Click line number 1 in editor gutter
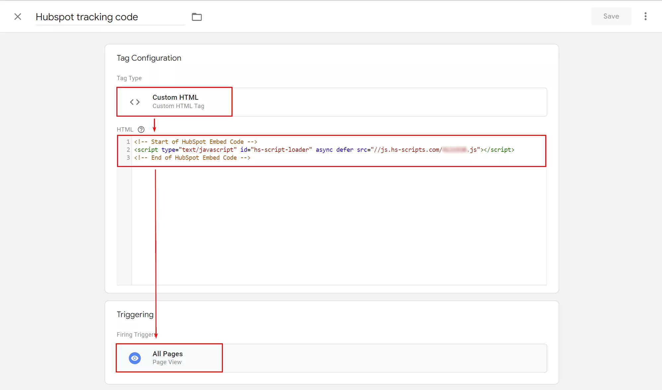662x390 pixels. click(x=128, y=142)
